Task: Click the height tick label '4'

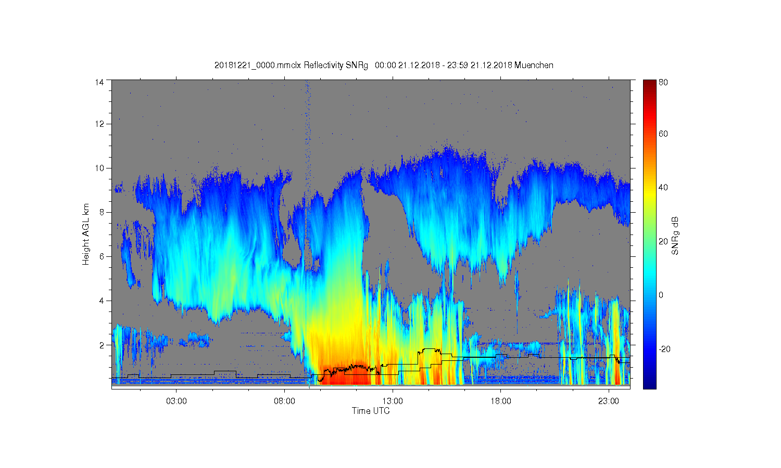Action: pyautogui.click(x=101, y=301)
